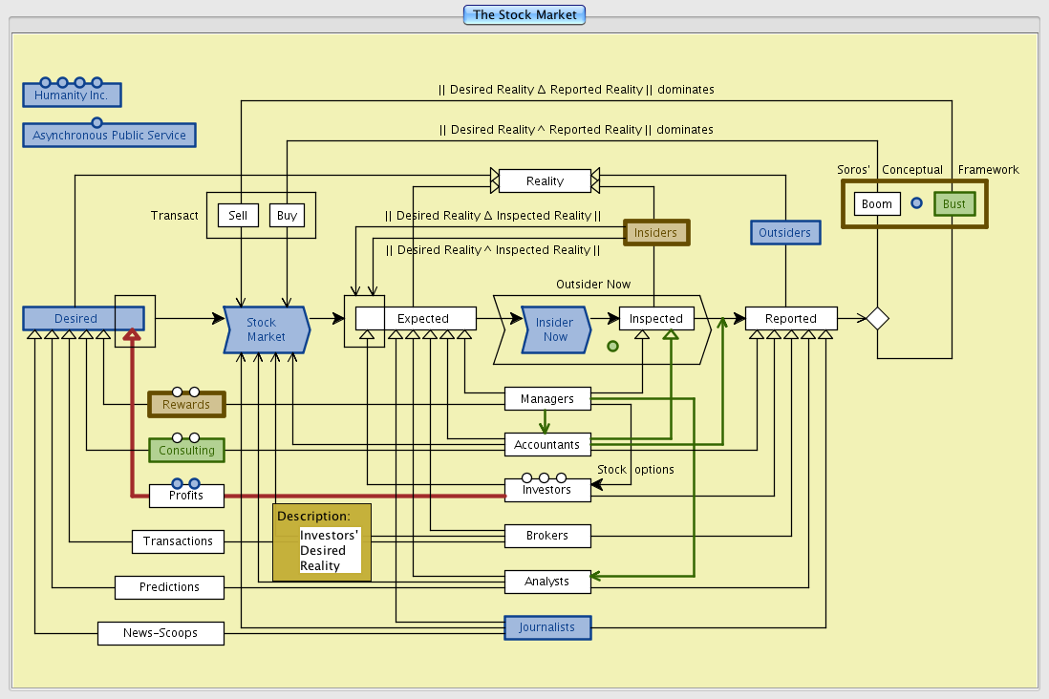1049x699 pixels.
Task: Select the Stock Market chevron node
Action: click(x=266, y=329)
